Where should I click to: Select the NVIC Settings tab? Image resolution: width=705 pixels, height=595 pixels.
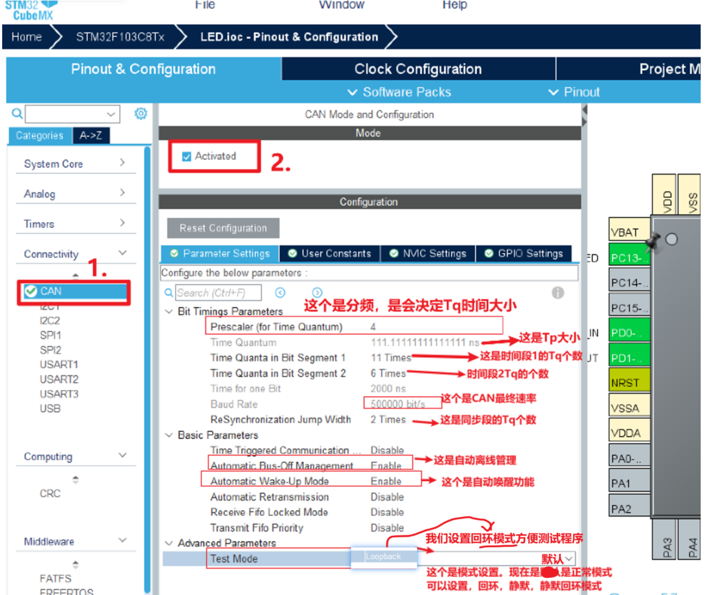pyautogui.click(x=428, y=254)
